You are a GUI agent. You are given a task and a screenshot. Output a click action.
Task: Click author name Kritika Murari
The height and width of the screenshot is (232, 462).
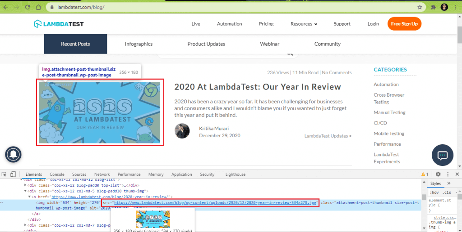coord(214,128)
